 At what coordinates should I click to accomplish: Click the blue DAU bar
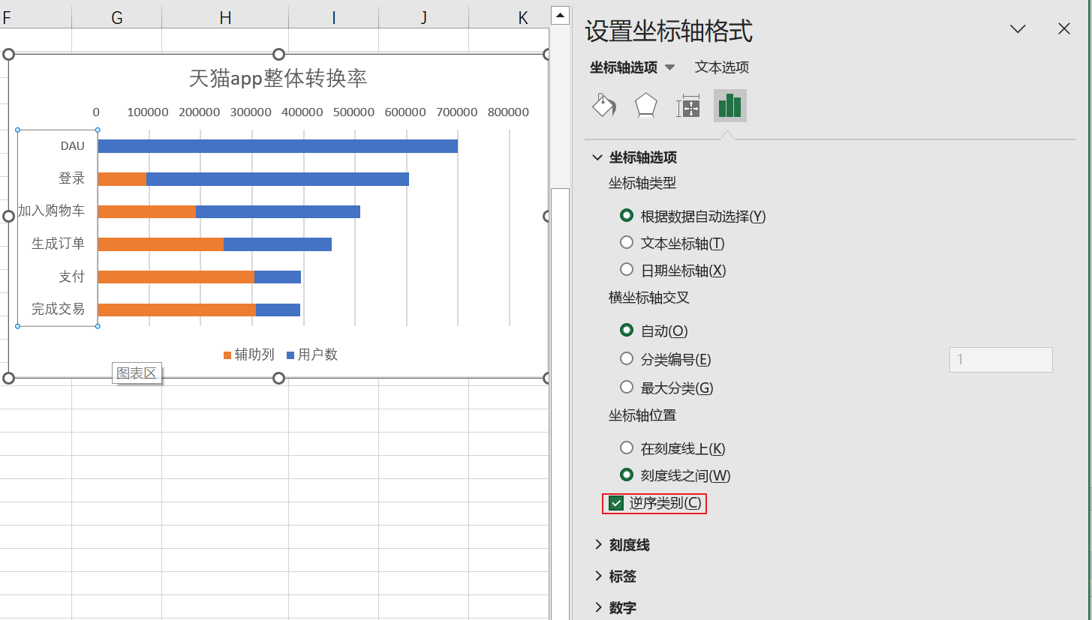278,146
